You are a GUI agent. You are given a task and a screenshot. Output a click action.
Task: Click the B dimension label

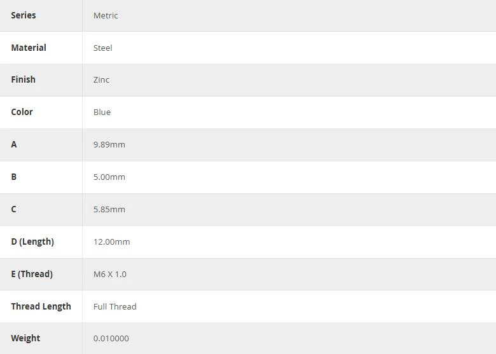(13, 177)
